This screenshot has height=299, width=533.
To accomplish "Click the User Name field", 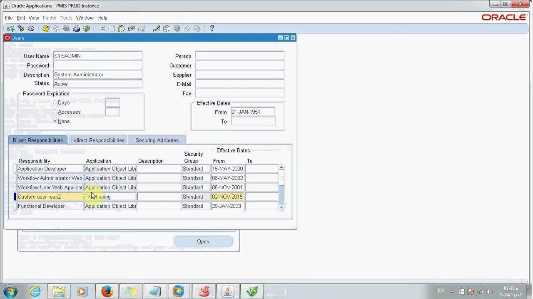I will (x=97, y=56).
